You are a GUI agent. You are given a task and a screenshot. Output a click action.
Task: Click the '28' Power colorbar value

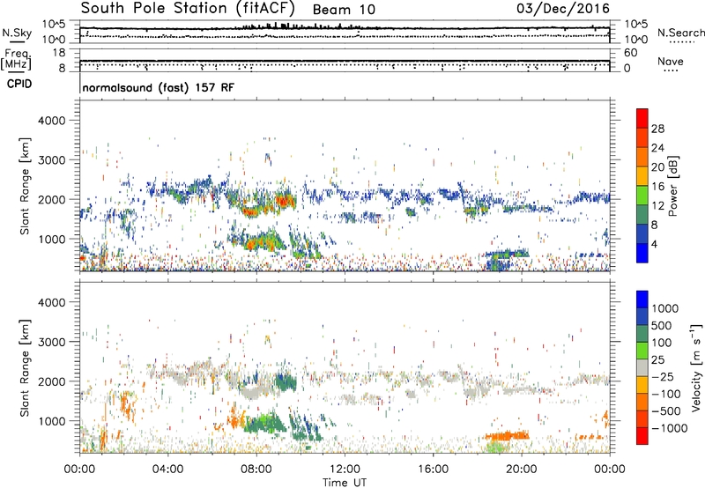point(657,129)
